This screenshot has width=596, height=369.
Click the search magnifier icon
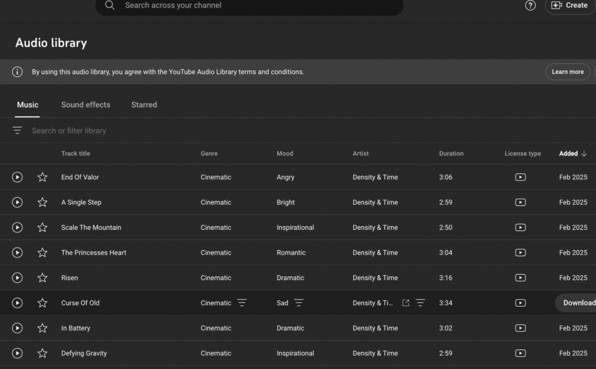(110, 5)
